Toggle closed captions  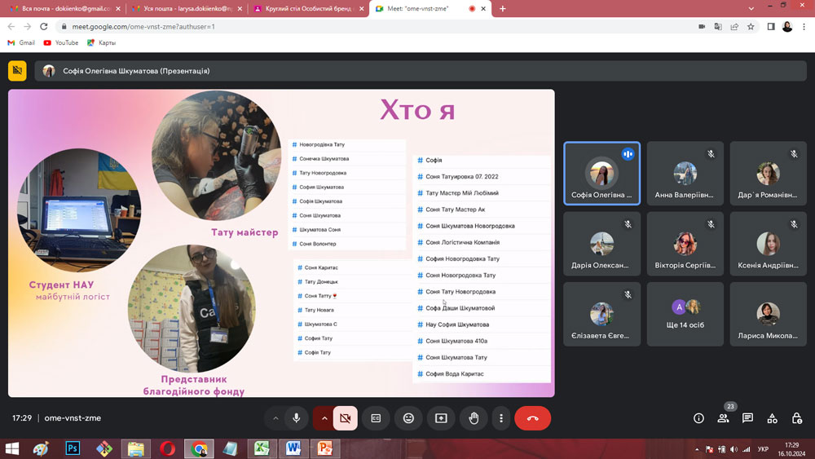click(376, 418)
